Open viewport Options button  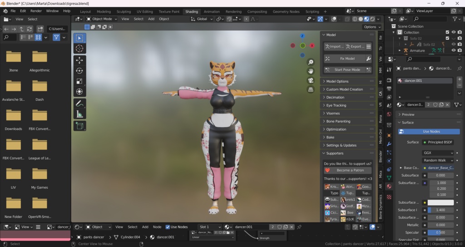[372, 27]
